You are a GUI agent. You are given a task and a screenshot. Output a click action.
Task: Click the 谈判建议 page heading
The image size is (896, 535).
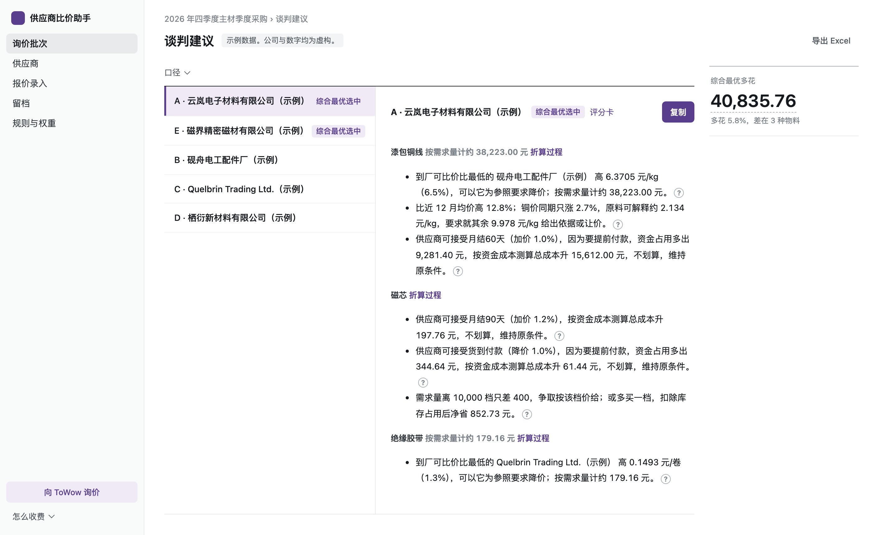pyautogui.click(x=189, y=41)
